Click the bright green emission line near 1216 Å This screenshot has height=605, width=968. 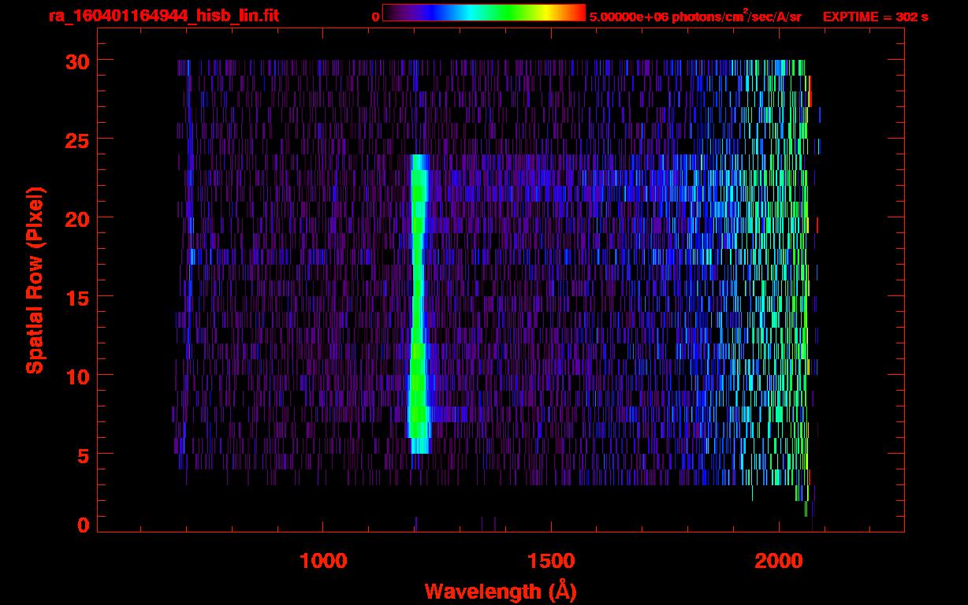pos(418,304)
